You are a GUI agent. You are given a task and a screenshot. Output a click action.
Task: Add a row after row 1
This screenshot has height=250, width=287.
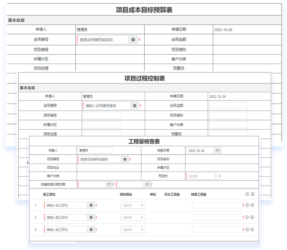coord(247,205)
